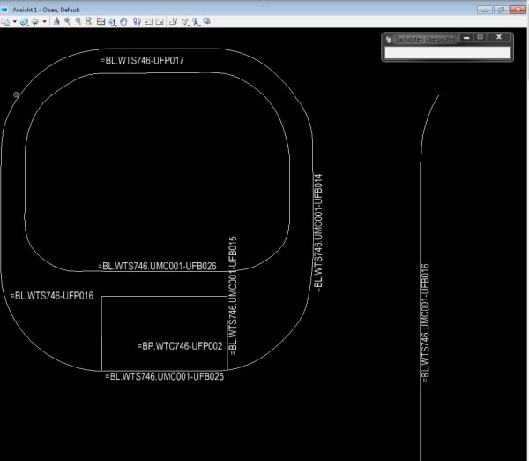The width and height of the screenshot is (529, 461).
Task: Open the Display Styles globe icon
Action: click(24, 20)
